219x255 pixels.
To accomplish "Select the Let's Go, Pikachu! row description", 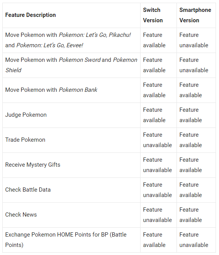I will pos(68,40).
